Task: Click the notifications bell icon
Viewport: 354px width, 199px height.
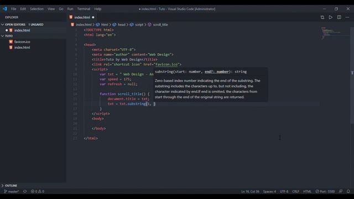Action: point(348,191)
